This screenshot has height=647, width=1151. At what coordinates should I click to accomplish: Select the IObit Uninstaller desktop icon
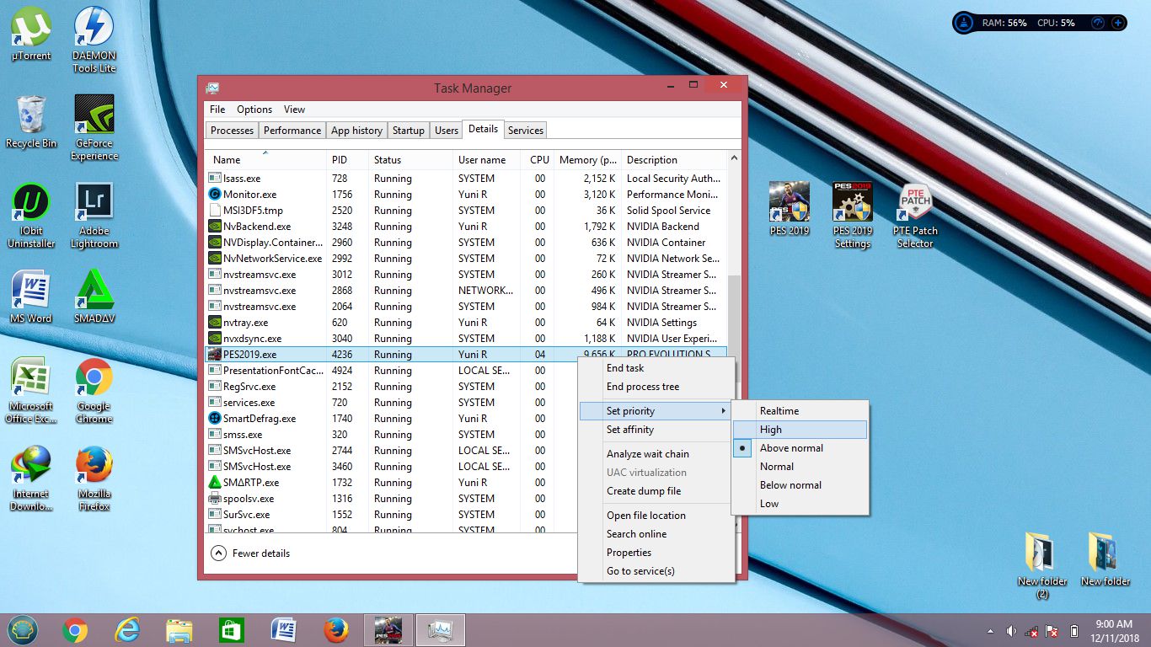31,216
